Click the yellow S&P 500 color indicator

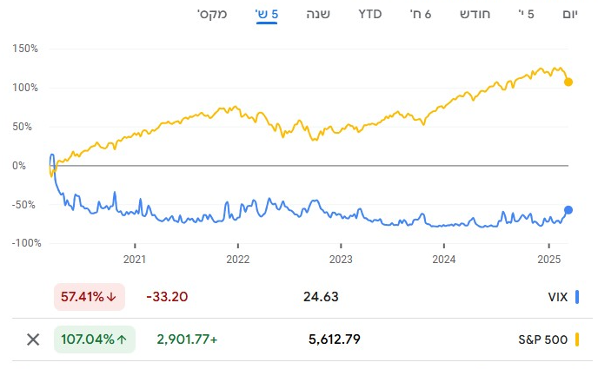click(x=577, y=339)
